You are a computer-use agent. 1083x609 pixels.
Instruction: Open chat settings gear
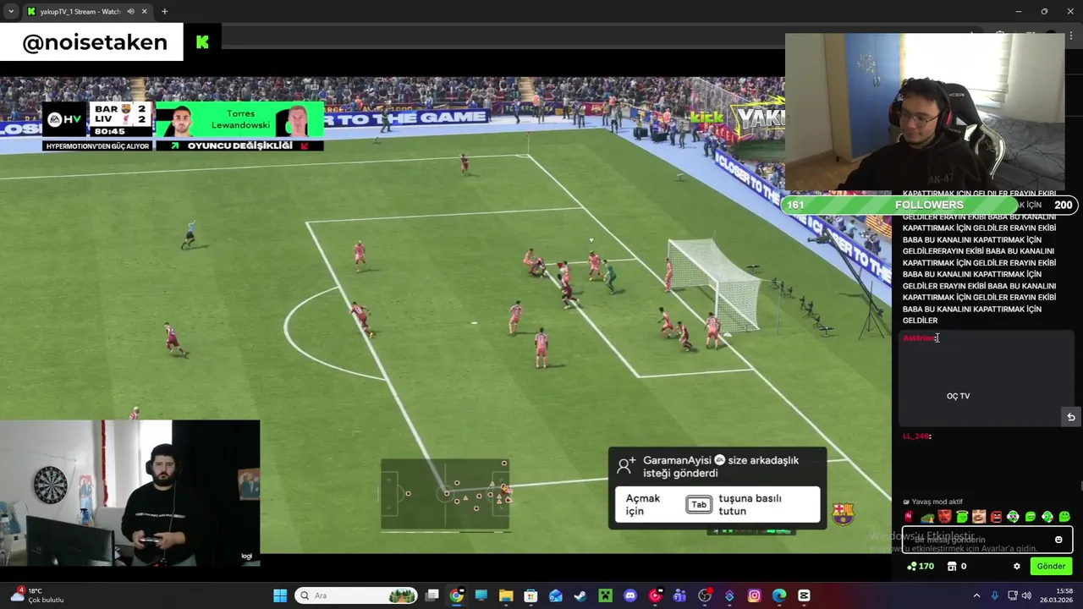[1017, 566]
